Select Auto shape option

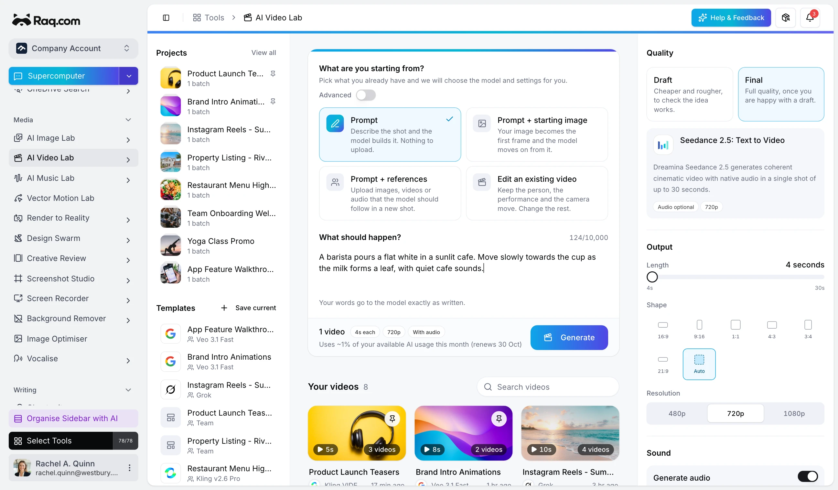tap(699, 364)
